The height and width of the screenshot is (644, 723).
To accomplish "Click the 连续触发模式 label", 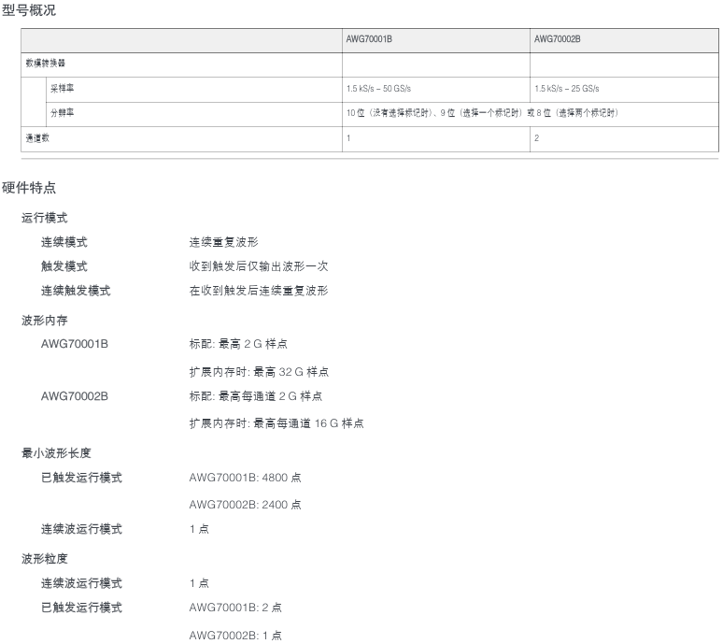I will (76, 291).
